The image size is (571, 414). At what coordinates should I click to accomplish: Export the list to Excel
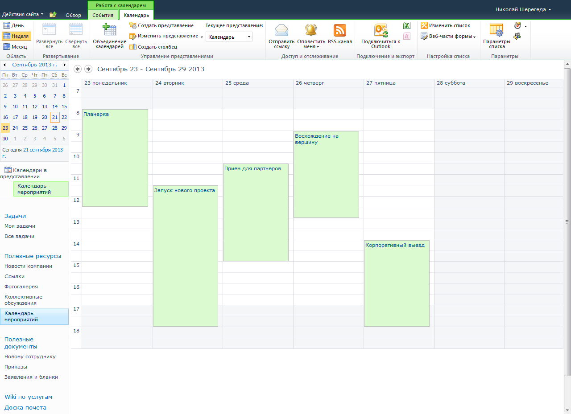coord(407,25)
